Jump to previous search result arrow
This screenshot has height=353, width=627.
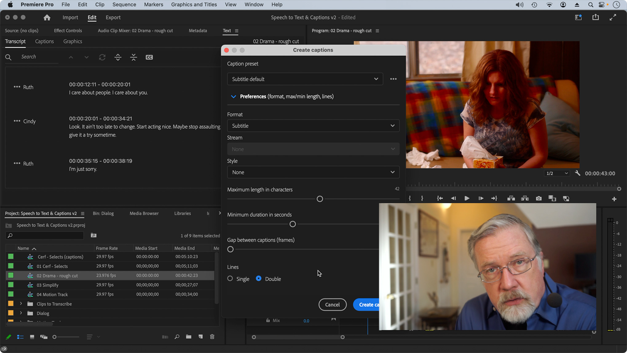pos(71,57)
